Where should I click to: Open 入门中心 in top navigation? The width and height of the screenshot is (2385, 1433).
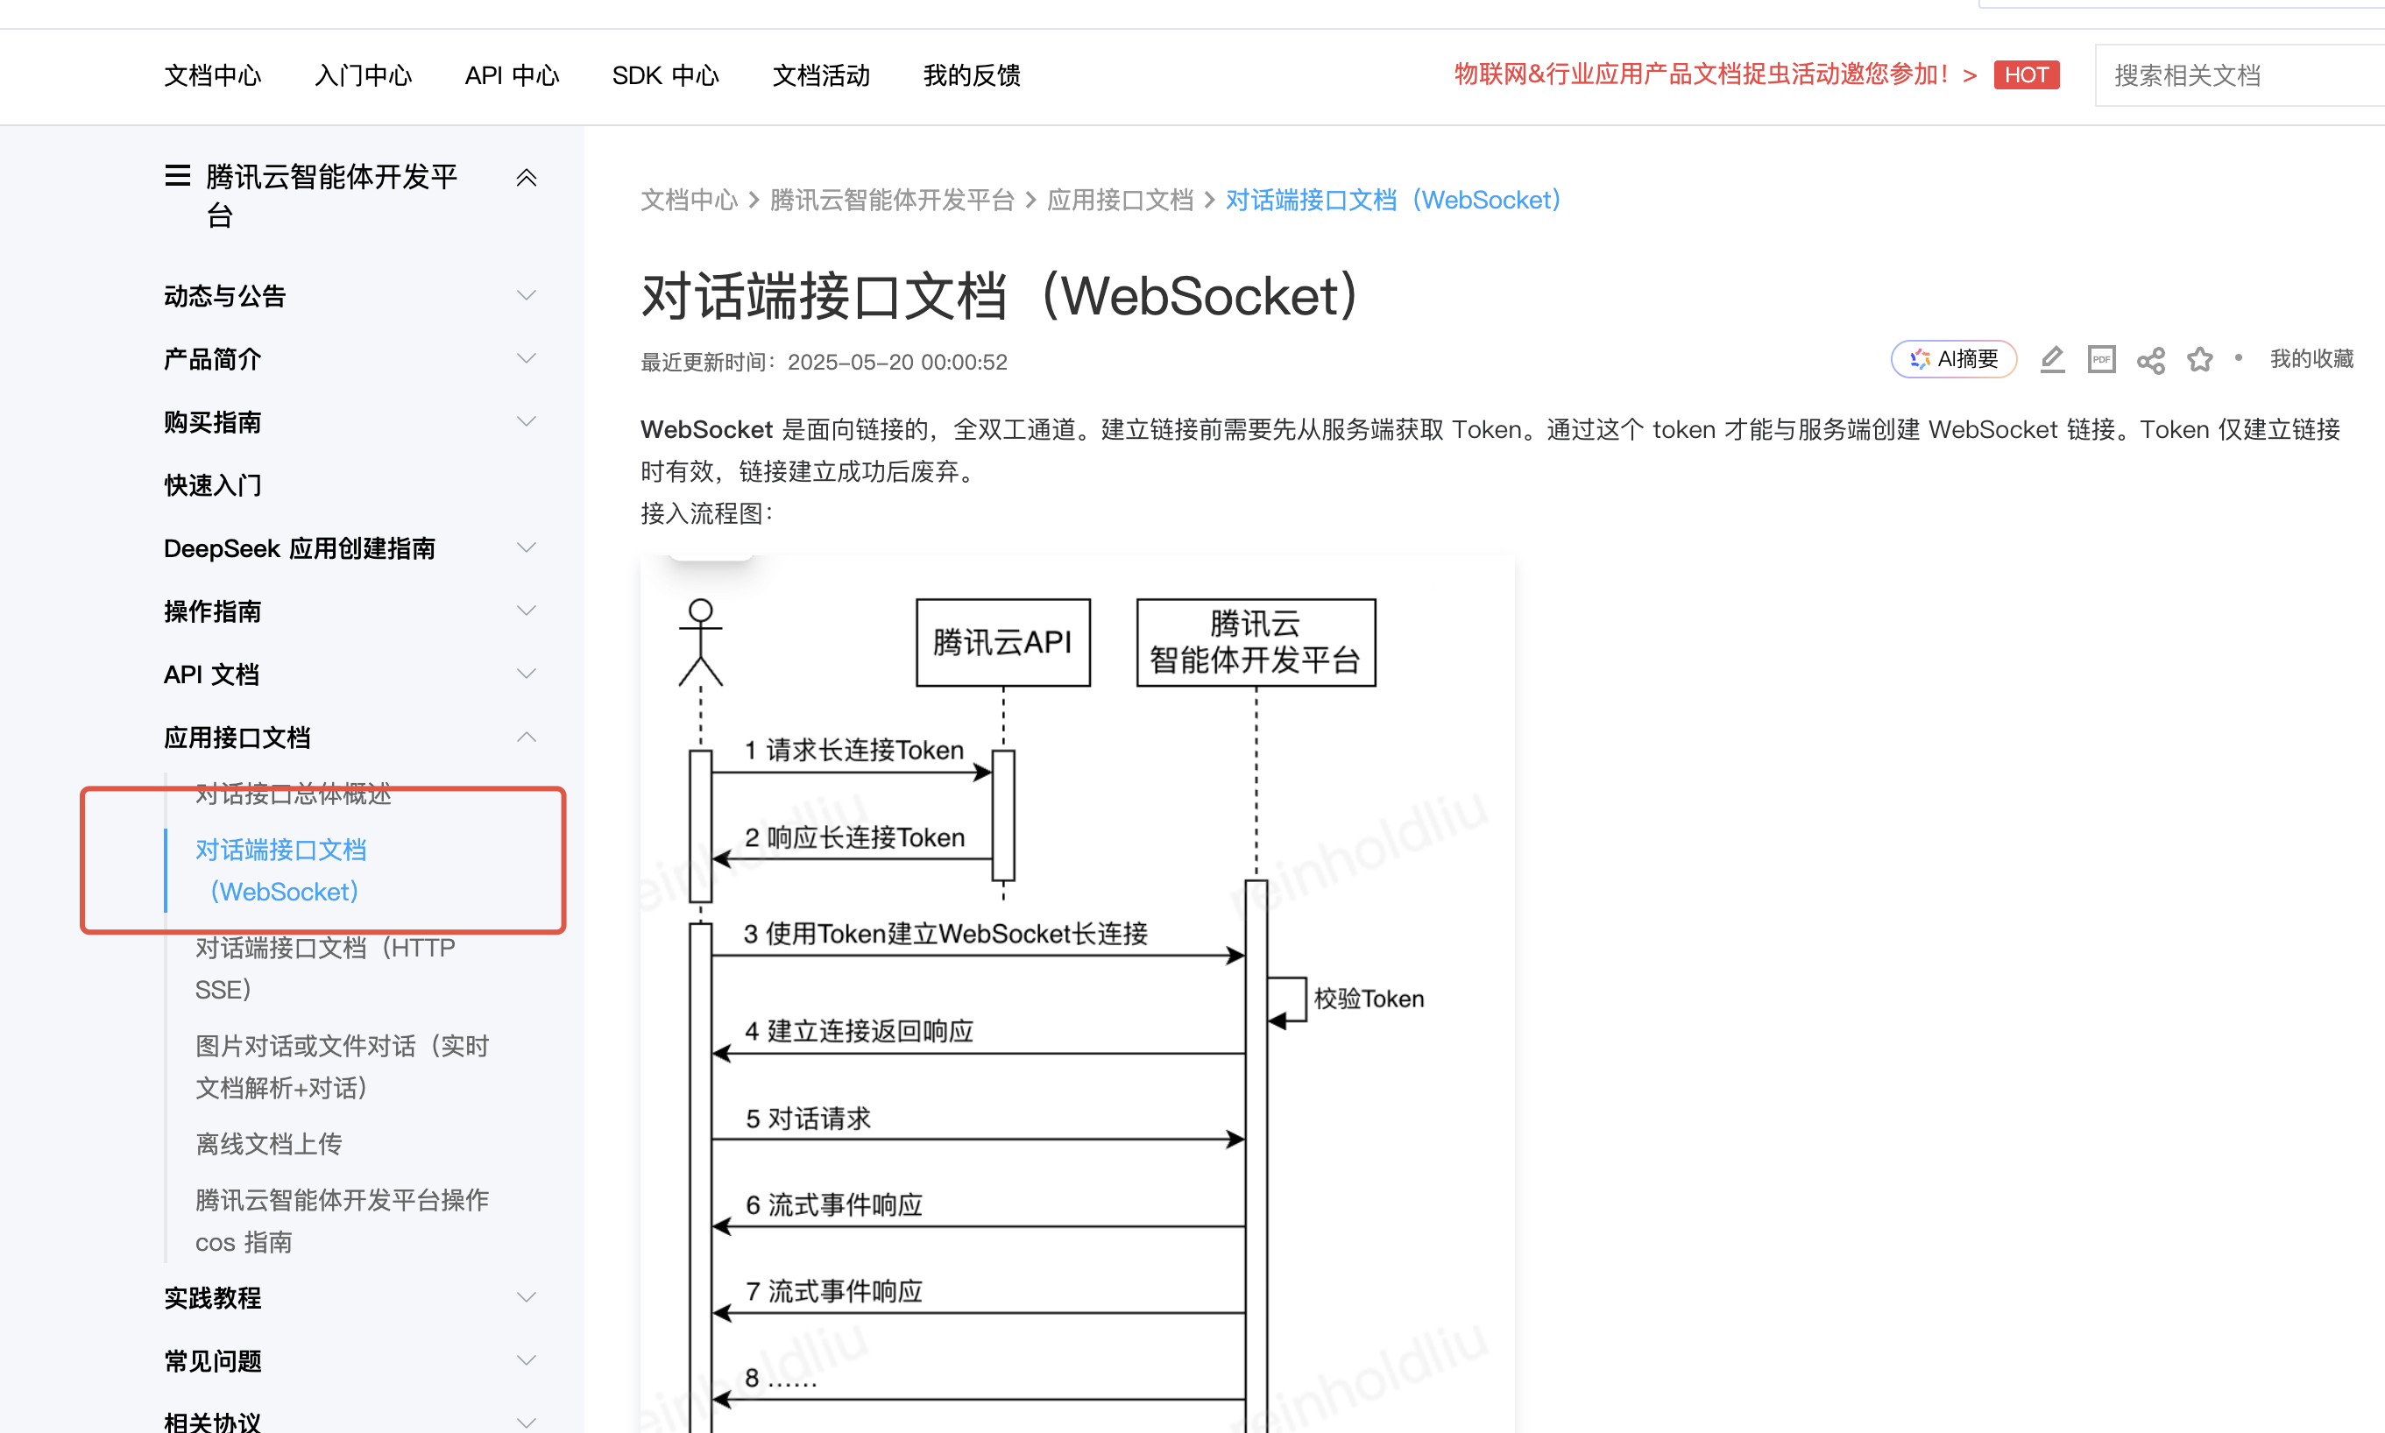pos(364,75)
